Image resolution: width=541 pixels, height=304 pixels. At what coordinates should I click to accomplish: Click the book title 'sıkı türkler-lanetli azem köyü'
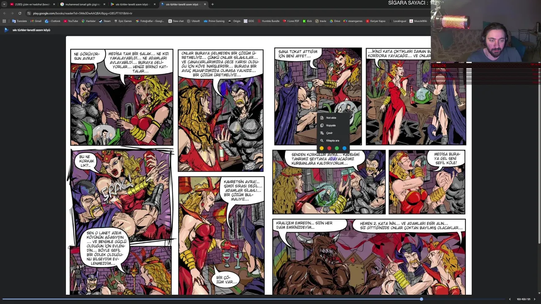(31, 30)
